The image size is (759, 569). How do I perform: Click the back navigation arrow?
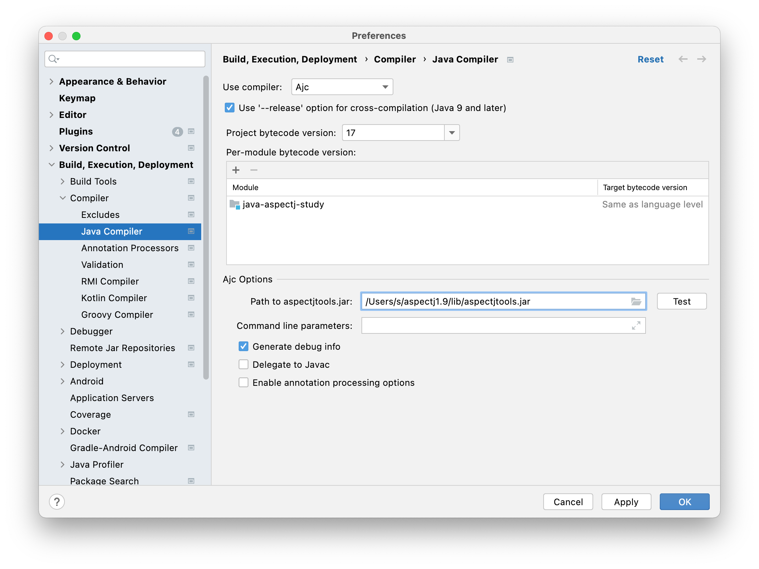pos(683,59)
